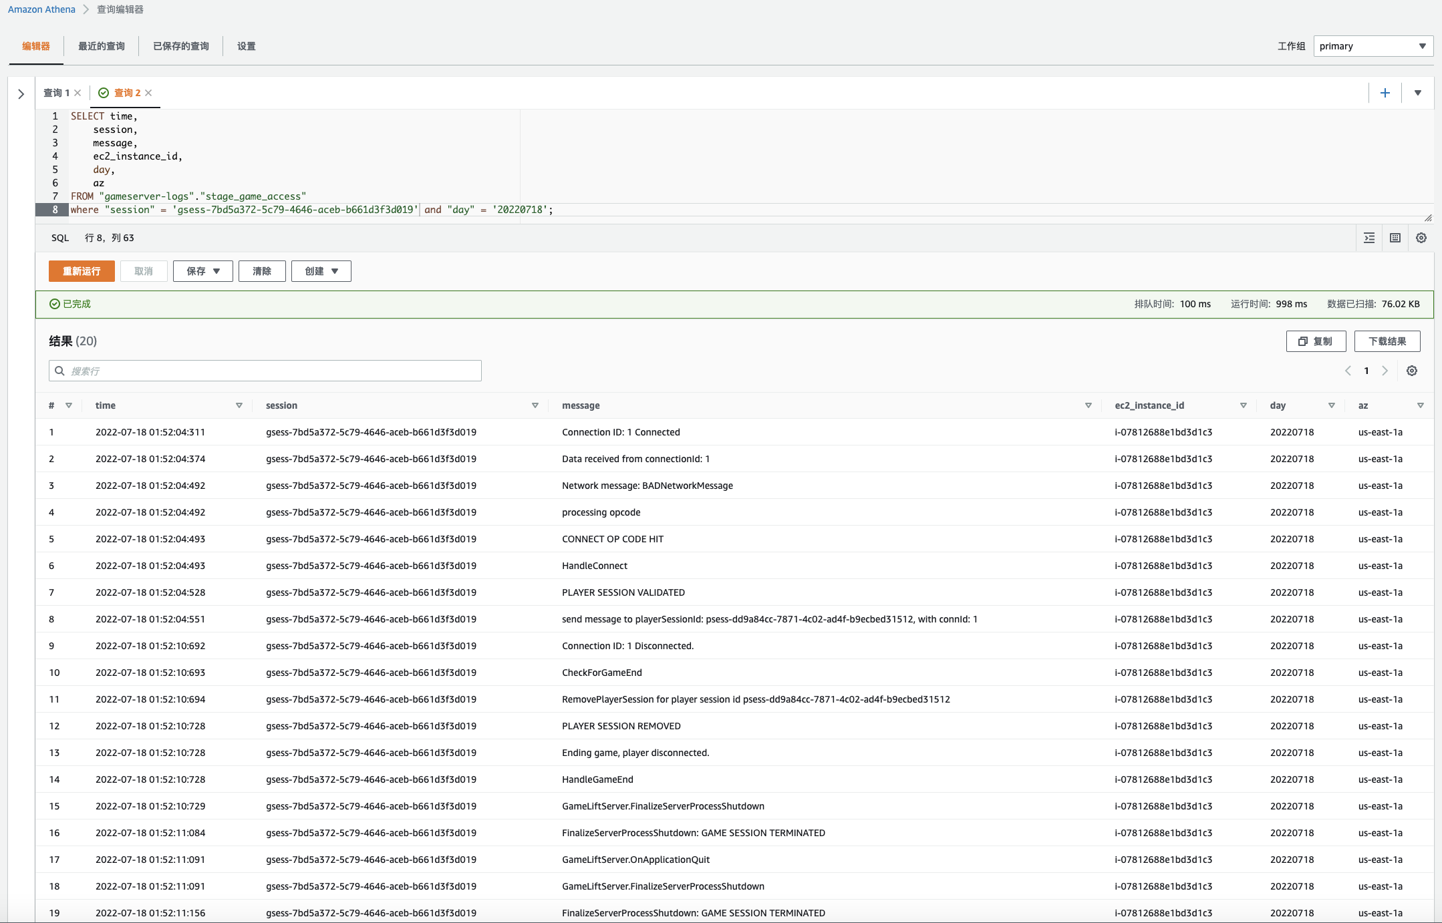Close the 查询 2 tab
Image resolution: width=1442 pixels, height=923 pixels.
click(148, 93)
